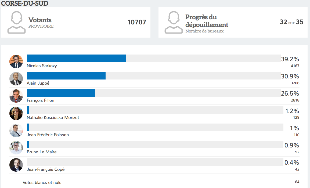Click the CORSE-DU-SUD heading

[x=25, y=3]
